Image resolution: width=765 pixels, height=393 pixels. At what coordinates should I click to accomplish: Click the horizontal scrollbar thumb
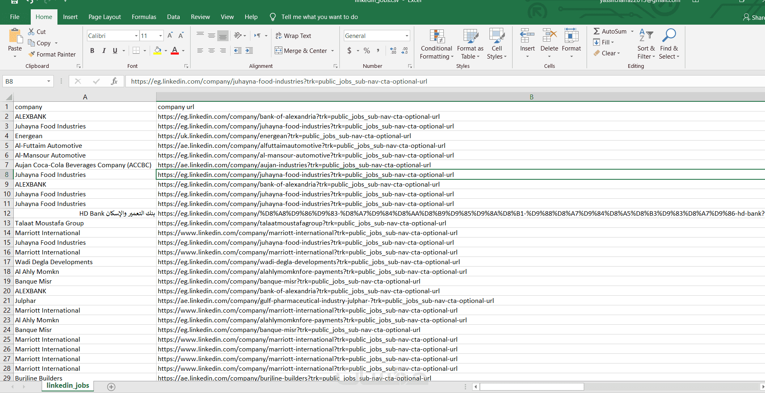tap(532, 387)
